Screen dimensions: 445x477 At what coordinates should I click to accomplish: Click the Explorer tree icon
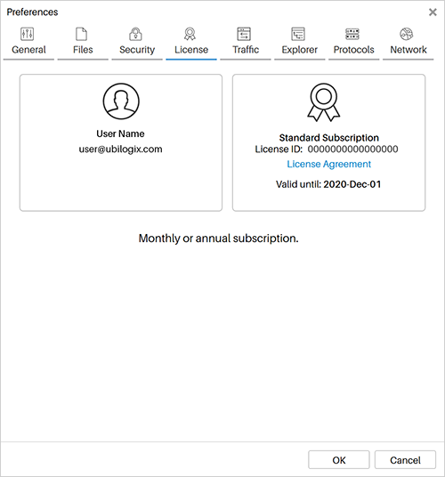click(298, 34)
